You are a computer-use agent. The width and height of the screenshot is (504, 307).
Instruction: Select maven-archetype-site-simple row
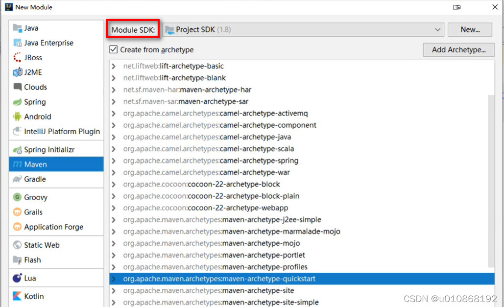(x=302, y=302)
